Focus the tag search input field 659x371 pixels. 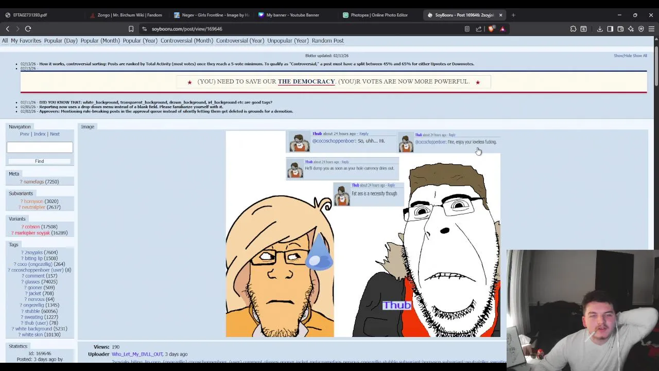click(x=40, y=147)
